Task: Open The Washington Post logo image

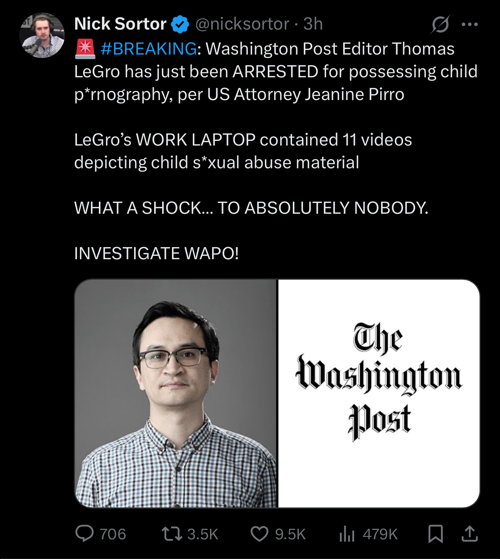Action: [379, 393]
